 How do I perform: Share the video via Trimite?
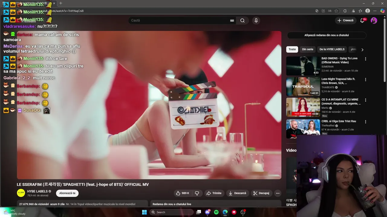[214, 193]
